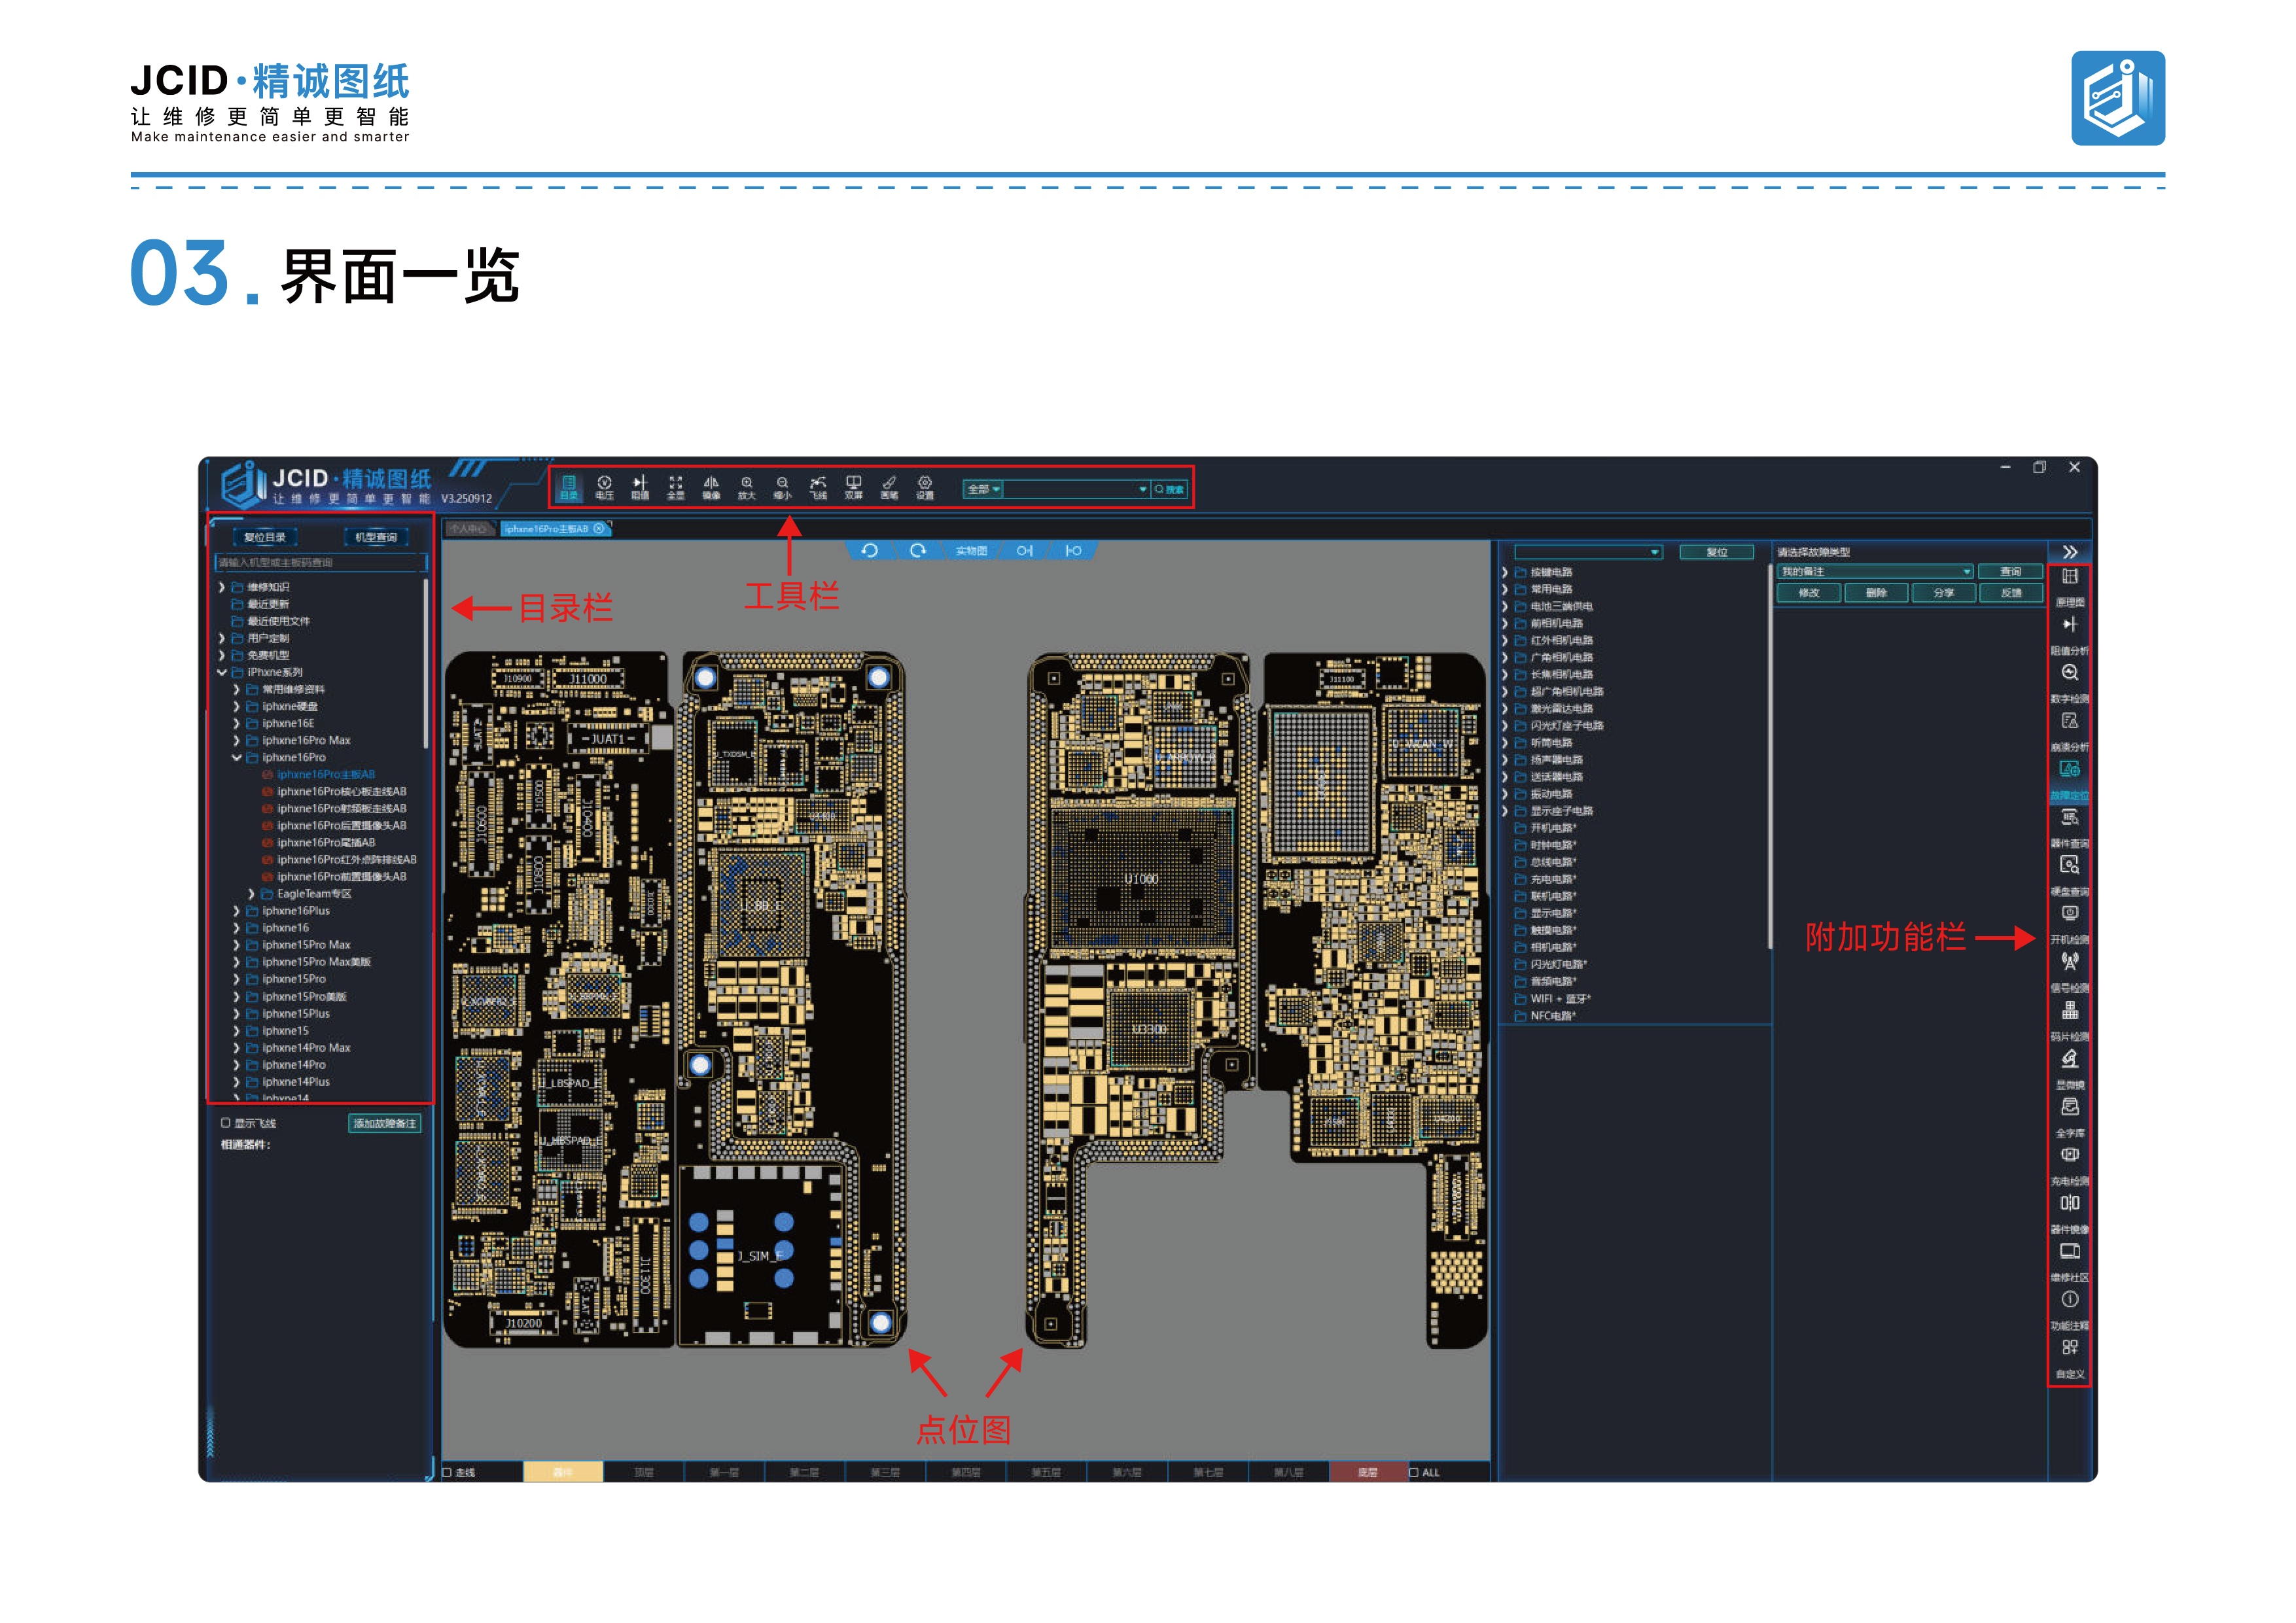Expand the iphxne16Pro Max tree folder
Image resolution: width=2296 pixels, height=1623 pixels.
tap(236, 740)
